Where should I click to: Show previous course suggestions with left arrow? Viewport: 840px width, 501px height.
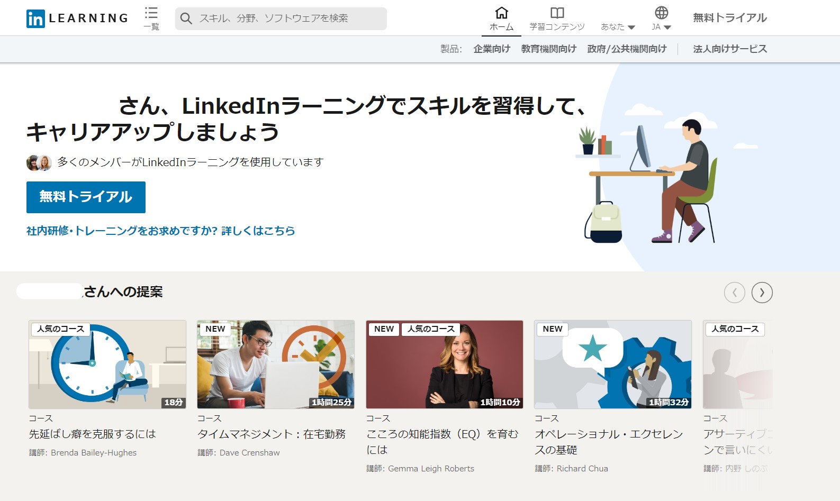tap(734, 292)
